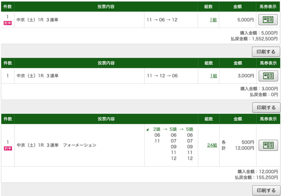The width and height of the screenshot is (281, 196).
Task: Show ticket for 11→12→06 3,000円 bet
Action: click(268, 76)
